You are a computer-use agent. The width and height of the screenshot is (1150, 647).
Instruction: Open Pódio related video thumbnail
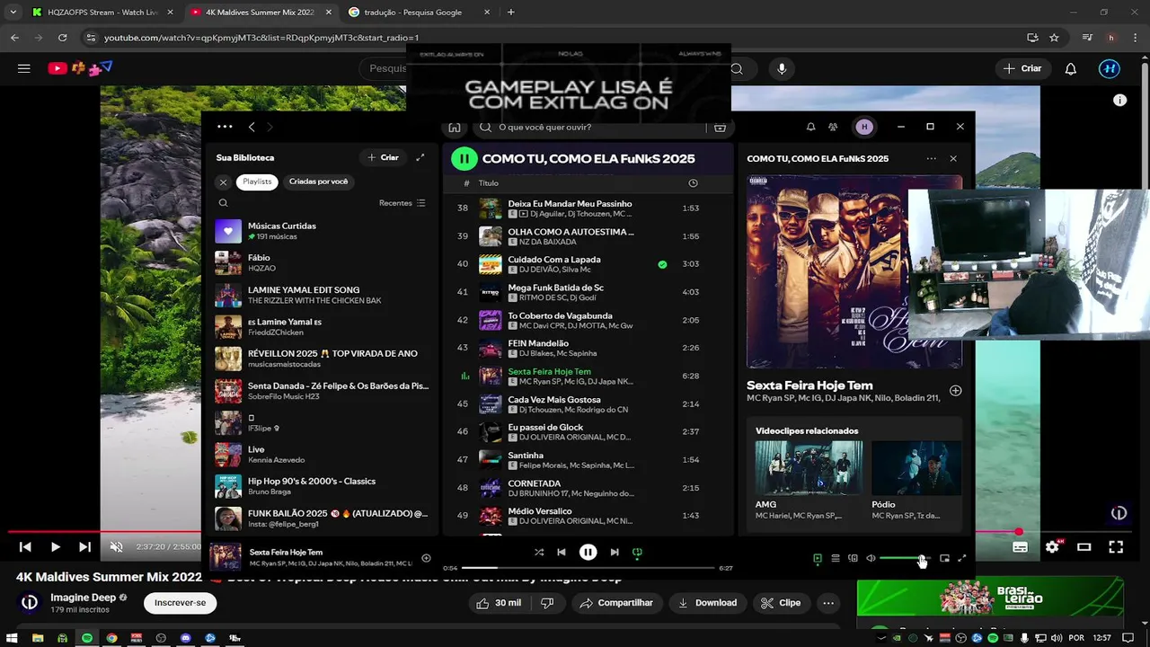(x=916, y=467)
